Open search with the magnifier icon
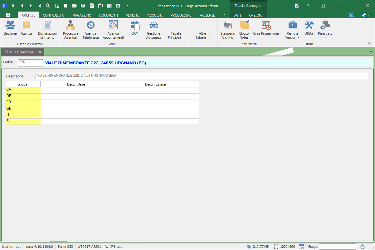Viewport: 375px width, 250px height. (48, 6)
